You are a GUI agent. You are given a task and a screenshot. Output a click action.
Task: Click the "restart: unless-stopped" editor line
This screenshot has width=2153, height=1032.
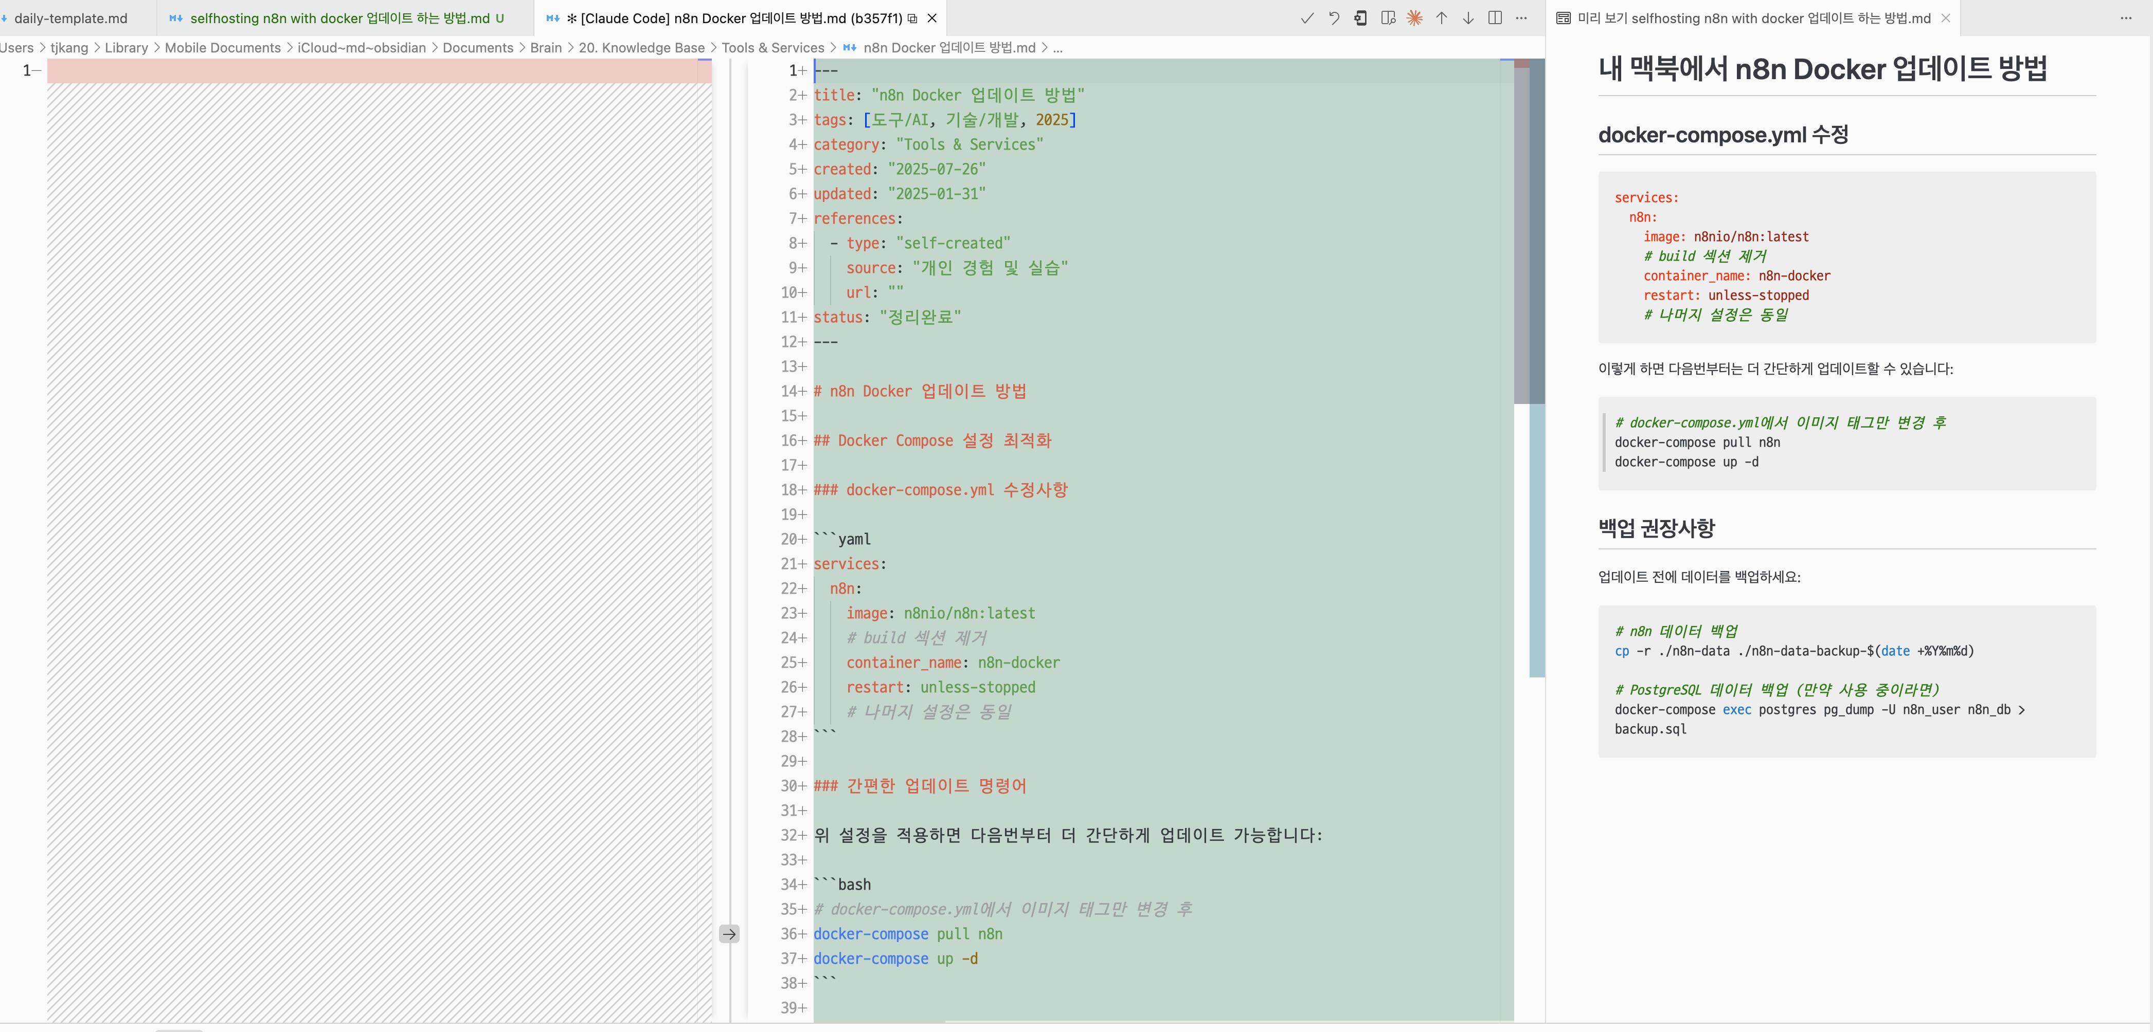940,687
